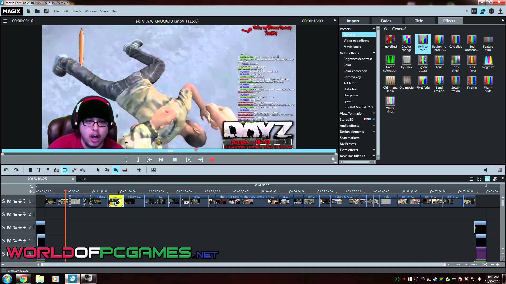The height and width of the screenshot is (284, 506).
Task: Select the Old movie effect preset
Action: click(406, 83)
